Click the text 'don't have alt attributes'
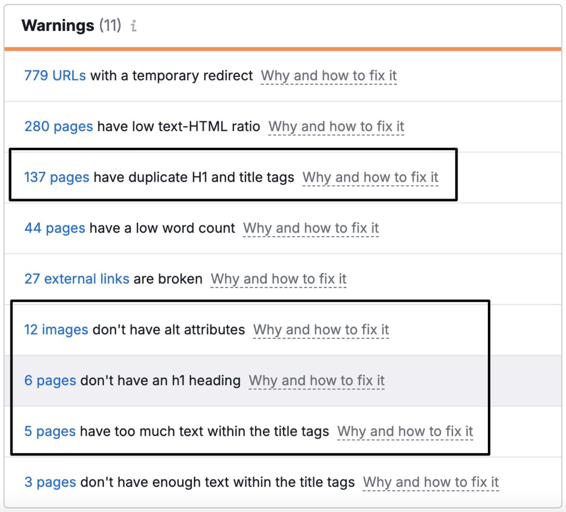Screen dimensions: 566x512 tap(169, 330)
